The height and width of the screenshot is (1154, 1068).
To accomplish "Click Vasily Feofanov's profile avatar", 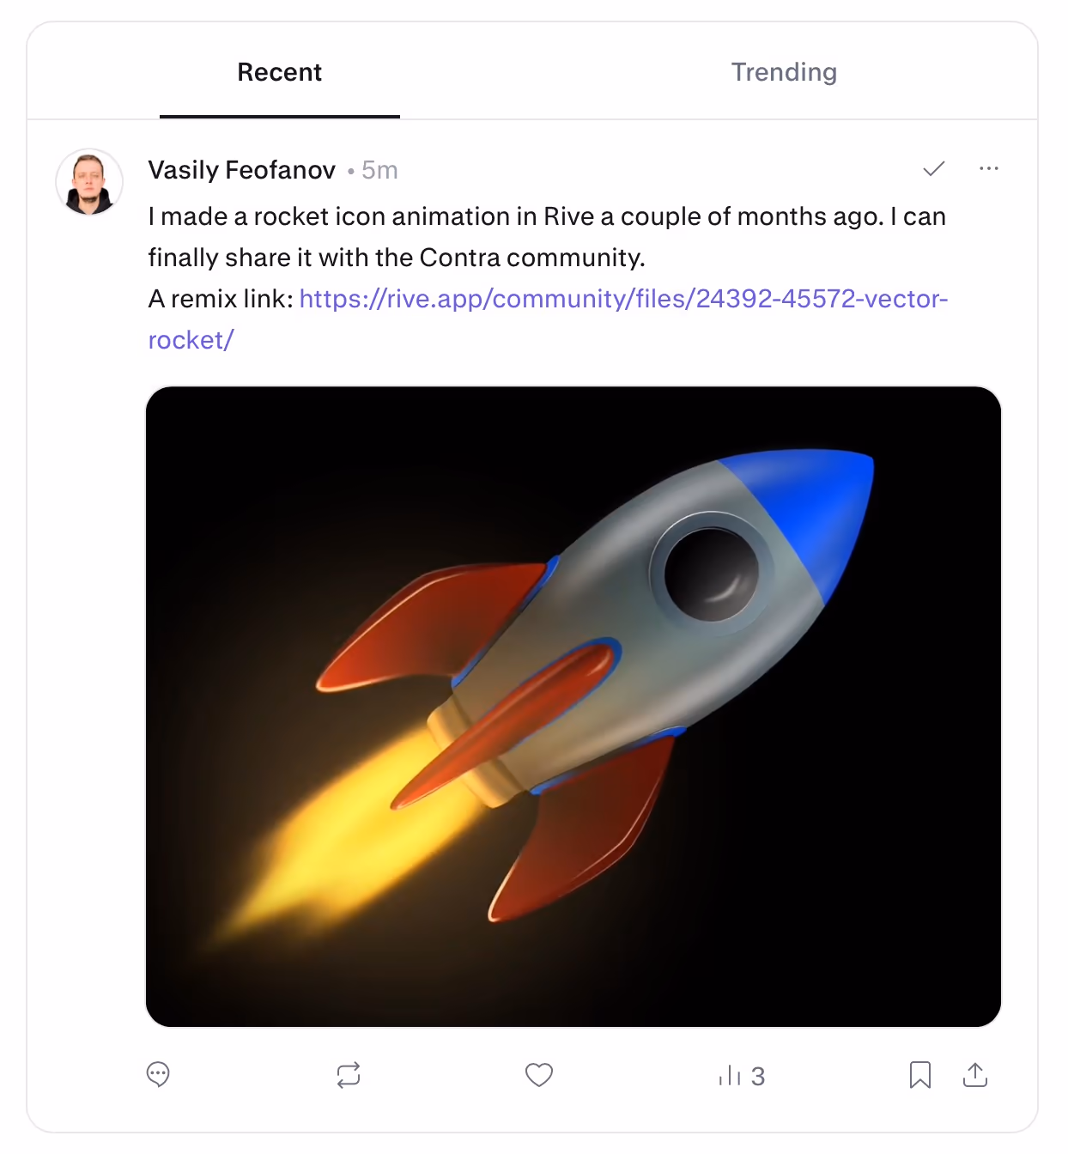I will click(x=89, y=182).
